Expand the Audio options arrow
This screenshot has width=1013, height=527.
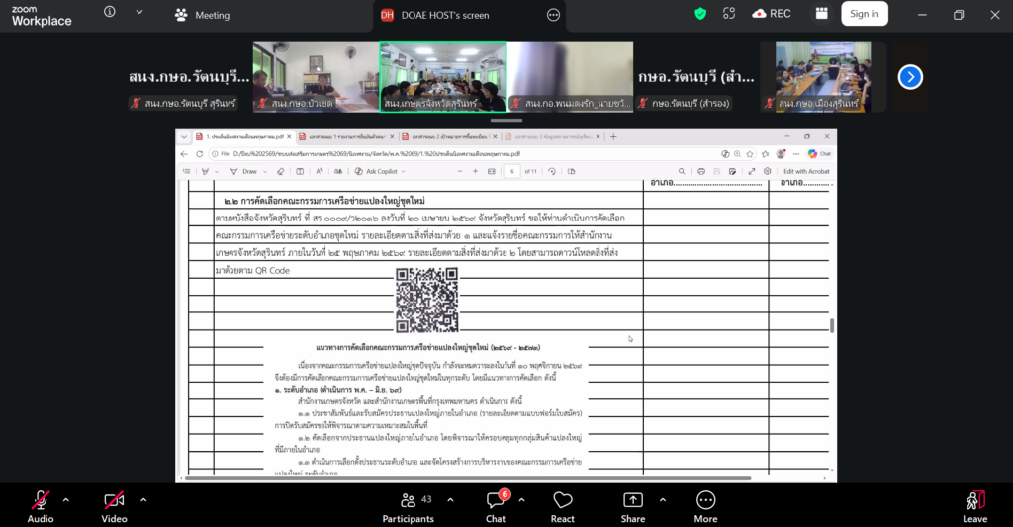pyautogui.click(x=66, y=500)
